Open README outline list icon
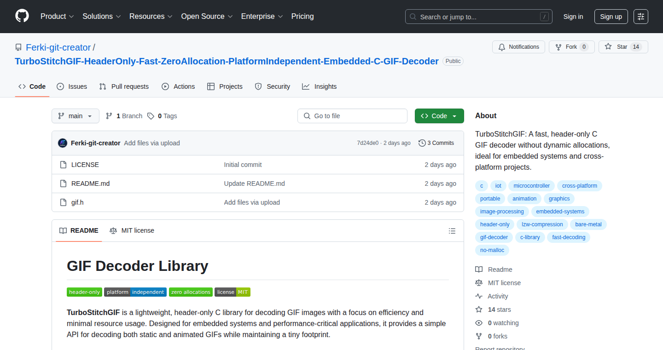The image size is (663, 350). [x=452, y=231]
